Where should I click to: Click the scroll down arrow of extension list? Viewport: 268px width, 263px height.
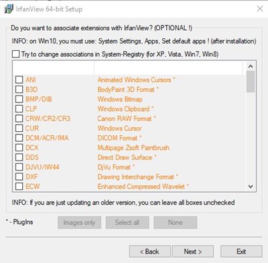tap(251, 186)
